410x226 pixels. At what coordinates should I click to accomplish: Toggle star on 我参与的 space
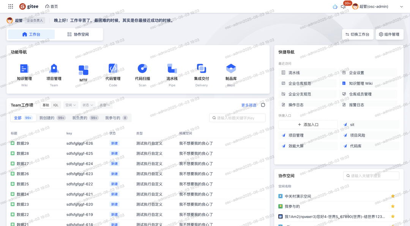pos(393,206)
